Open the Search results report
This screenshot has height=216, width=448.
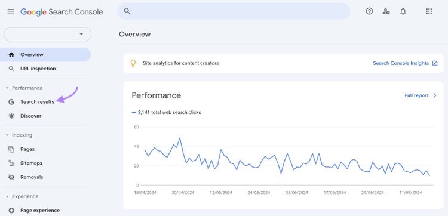point(37,102)
